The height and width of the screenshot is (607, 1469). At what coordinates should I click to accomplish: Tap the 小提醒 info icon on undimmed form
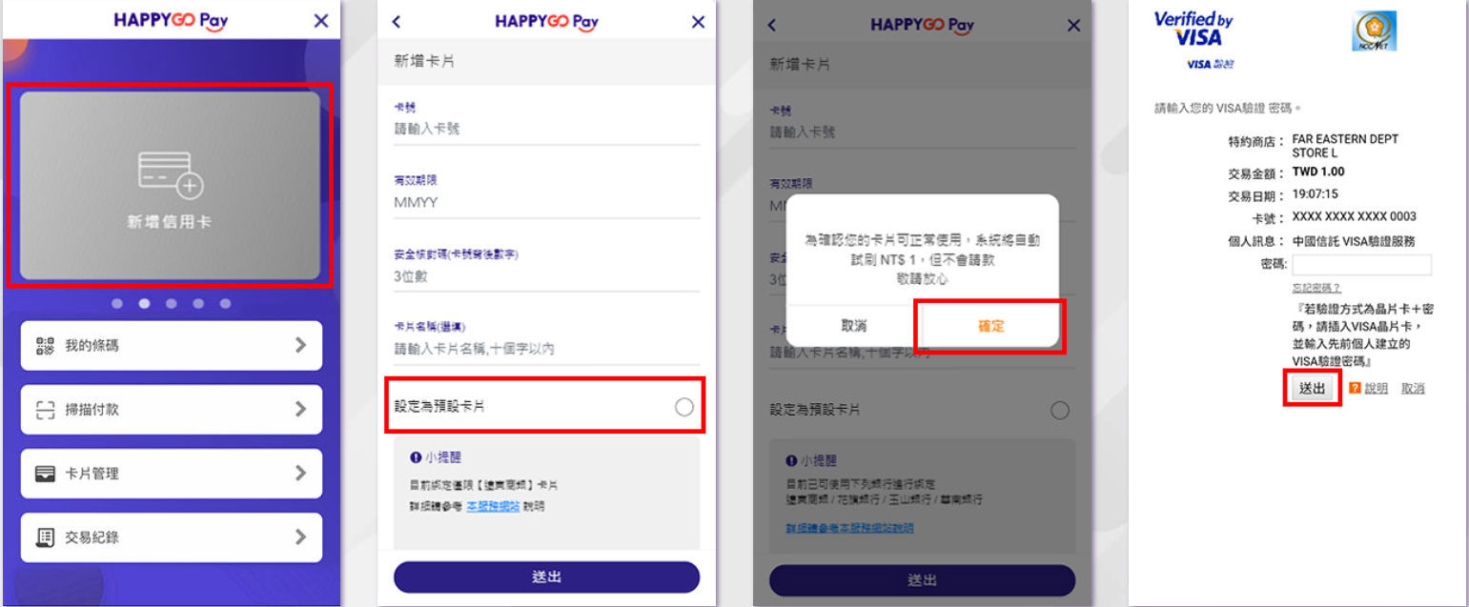[416, 457]
